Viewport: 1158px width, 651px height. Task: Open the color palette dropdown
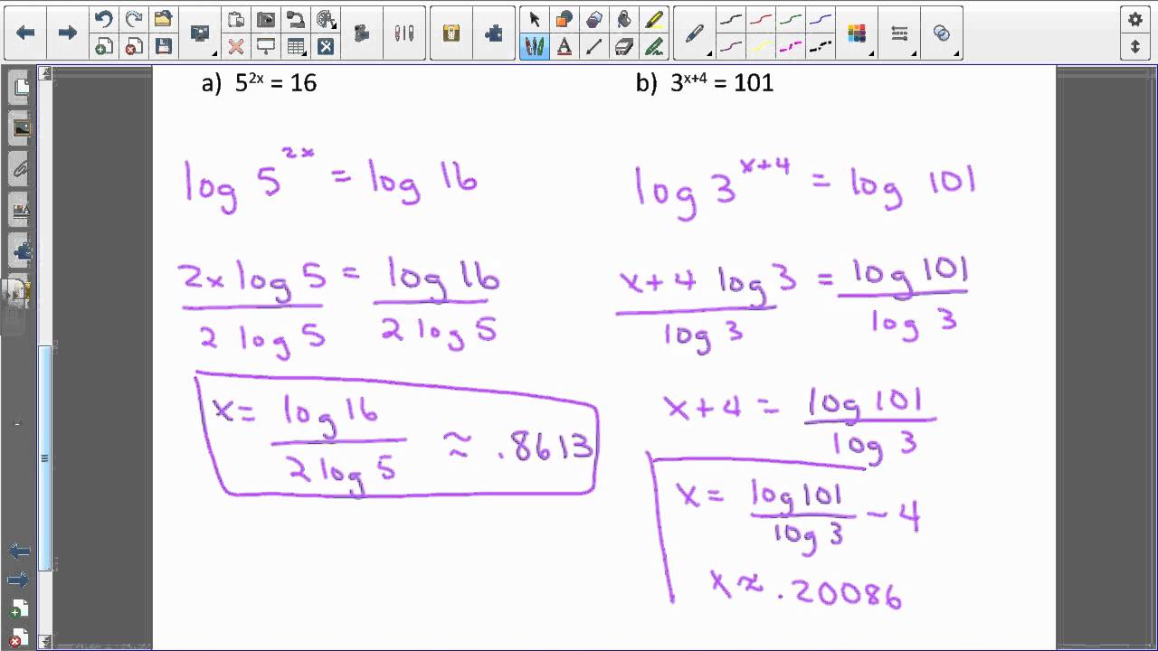(x=858, y=33)
